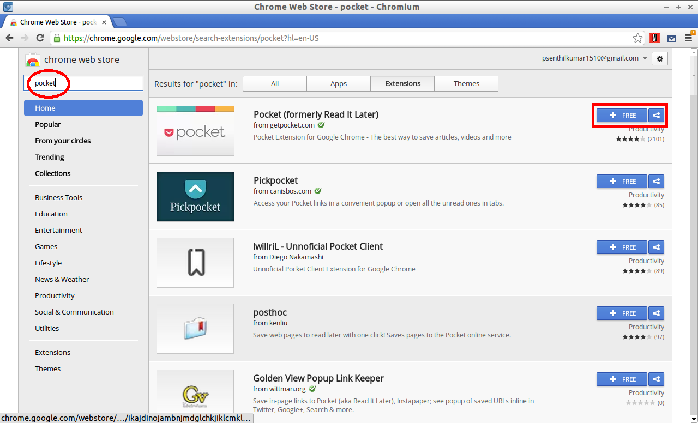Select Home in the sidebar
Image resolution: width=698 pixels, height=423 pixels.
83,108
